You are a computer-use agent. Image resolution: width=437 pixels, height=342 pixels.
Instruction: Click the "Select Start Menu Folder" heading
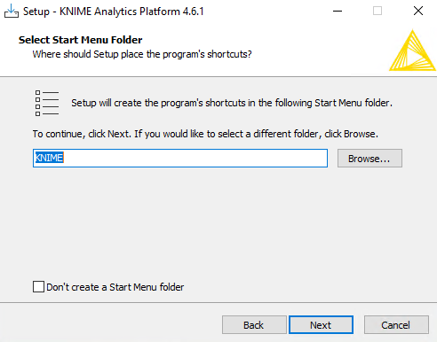(80, 40)
